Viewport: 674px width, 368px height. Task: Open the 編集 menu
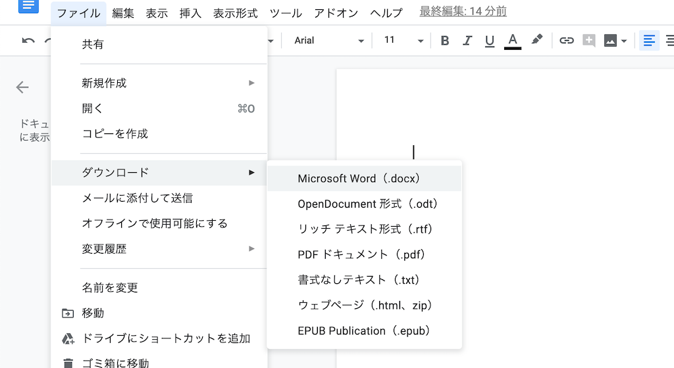[123, 13]
